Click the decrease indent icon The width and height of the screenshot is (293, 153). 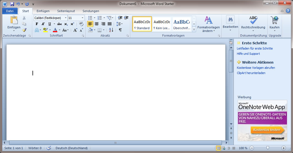pyautogui.click(x=120, y=18)
